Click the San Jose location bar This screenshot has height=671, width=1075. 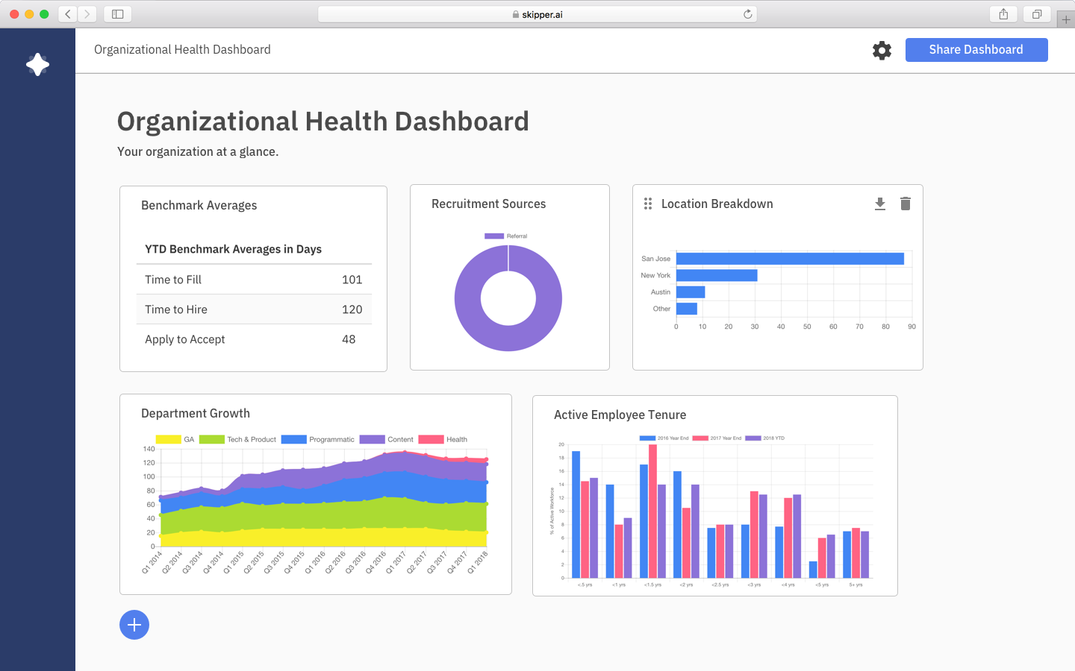coord(790,259)
